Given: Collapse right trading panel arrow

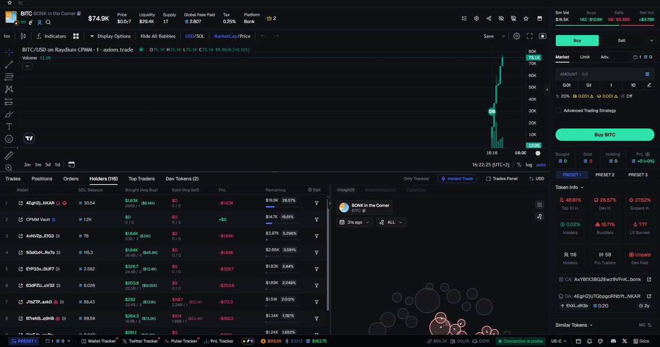Looking at the screenshot, I should pyautogui.click(x=547, y=90).
